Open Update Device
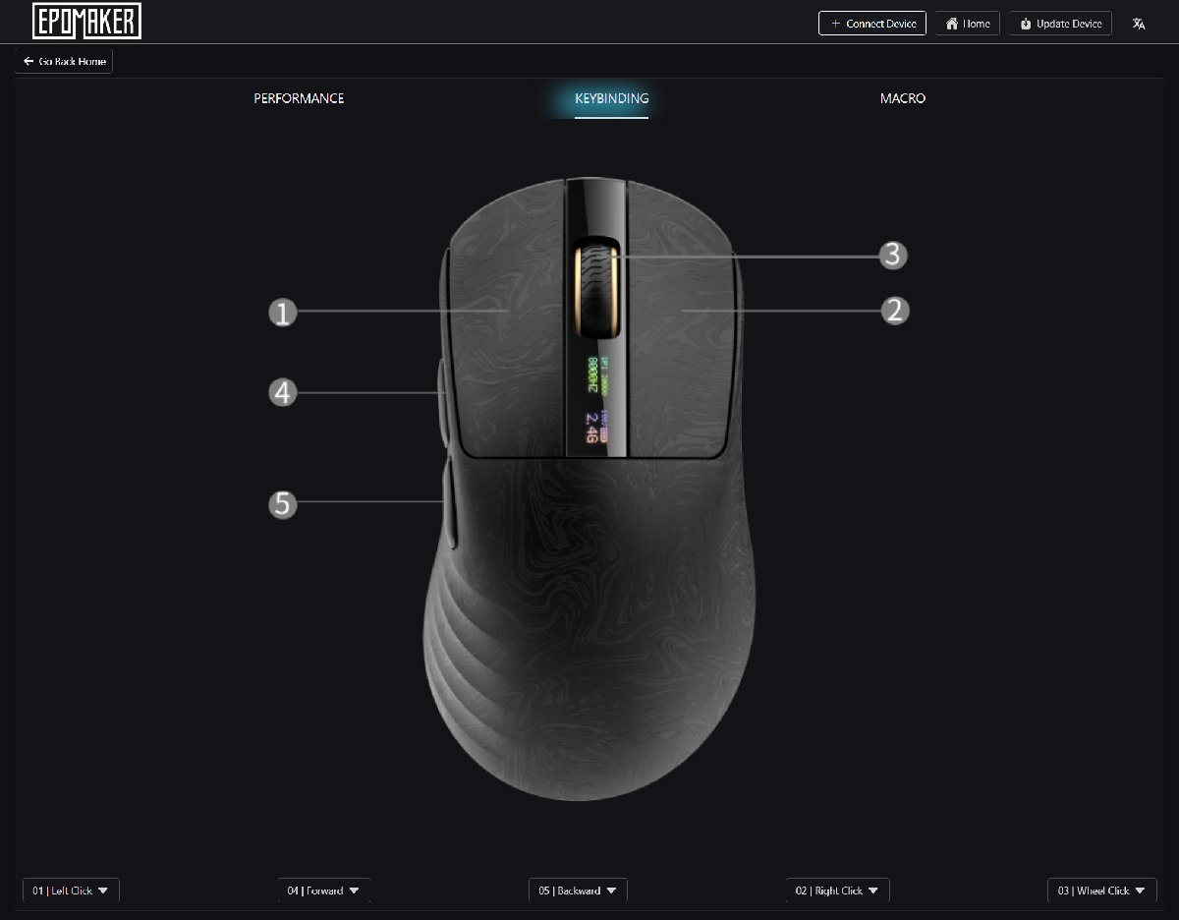The width and height of the screenshot is (1179, 920). pyautogui.click(x=1060, y=24)
